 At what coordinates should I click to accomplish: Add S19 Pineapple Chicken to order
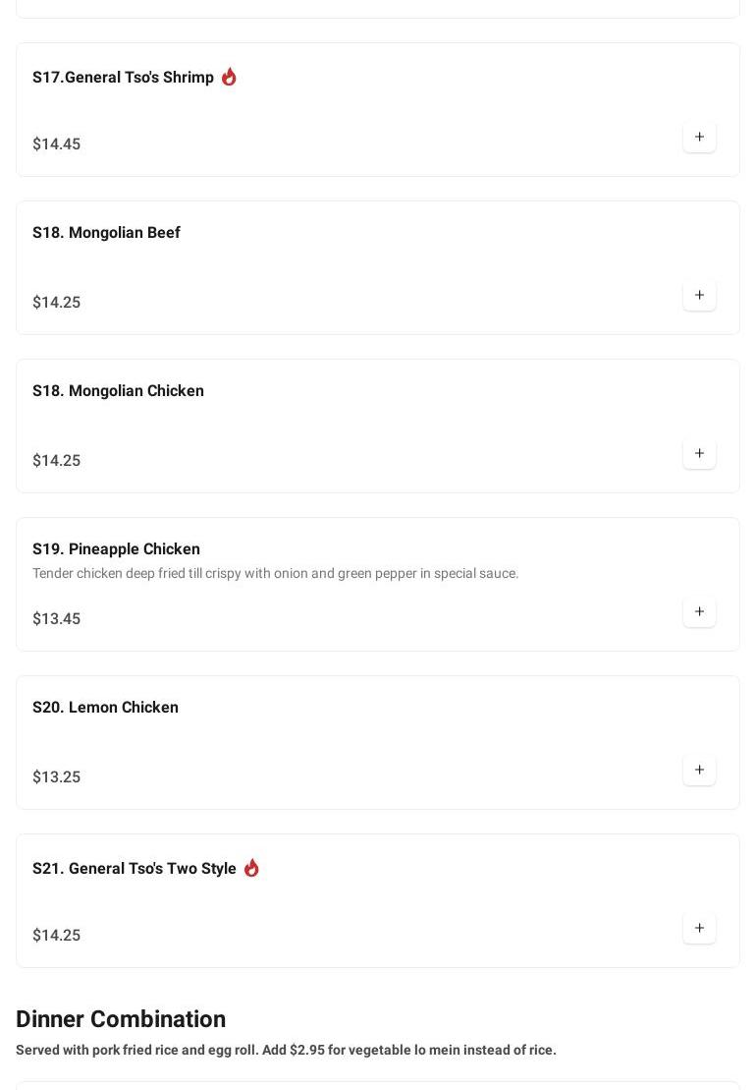699,612
